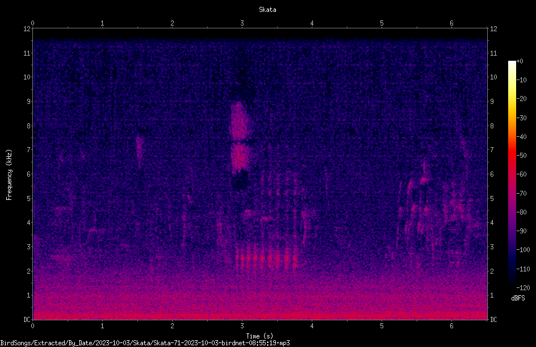Click the "12" label on the right frequency axis

[x=493, y=29]
